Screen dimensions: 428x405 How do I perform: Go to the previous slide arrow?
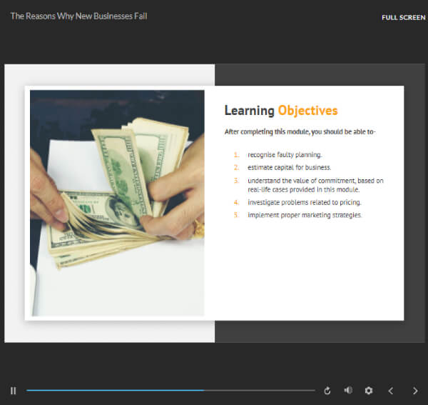click(x=391, y=391)
